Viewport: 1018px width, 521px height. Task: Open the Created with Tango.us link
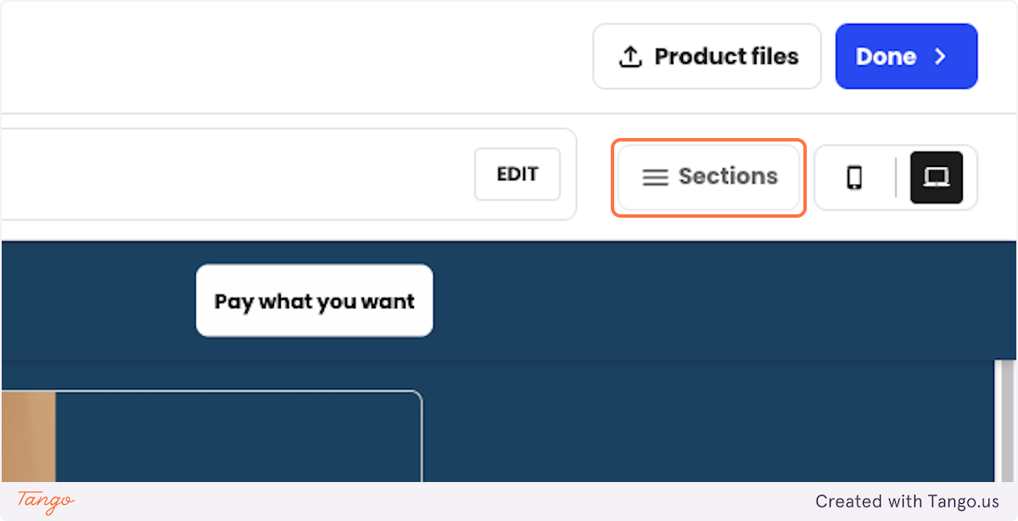(907, 502)
